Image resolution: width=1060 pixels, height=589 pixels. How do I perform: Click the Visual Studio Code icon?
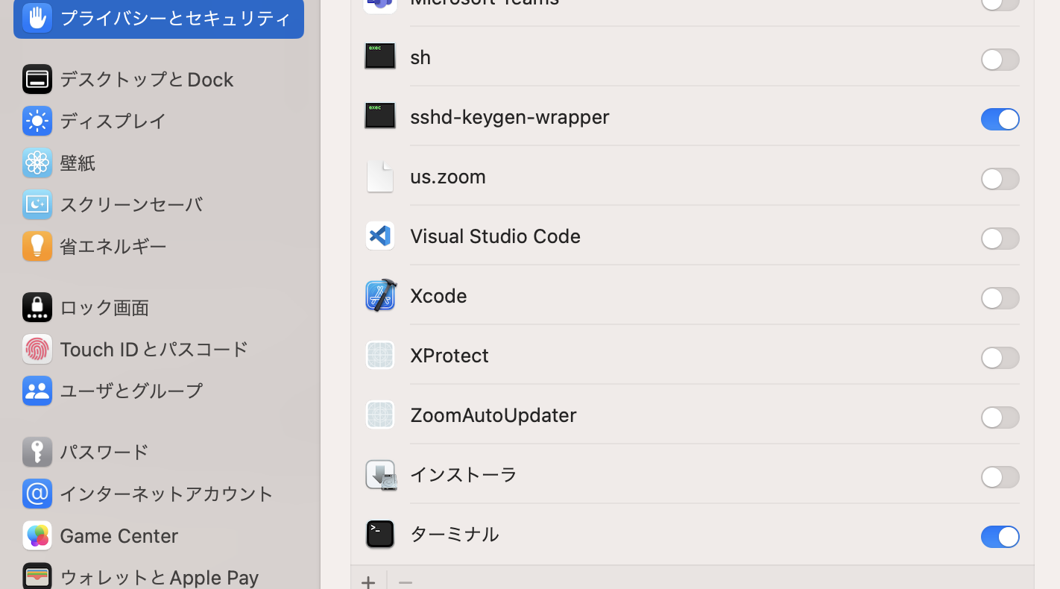(380, 236)
